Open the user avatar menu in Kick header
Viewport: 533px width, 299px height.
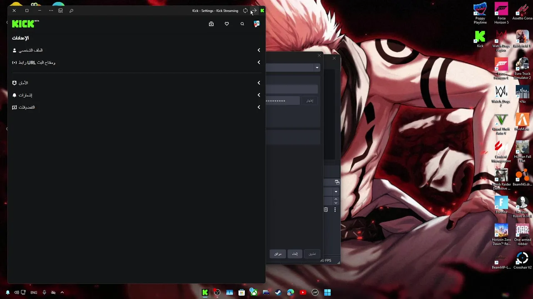(257, 24)
